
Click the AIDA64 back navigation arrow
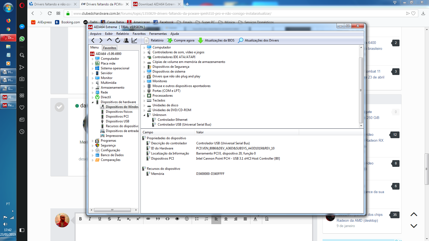(93, 40)
